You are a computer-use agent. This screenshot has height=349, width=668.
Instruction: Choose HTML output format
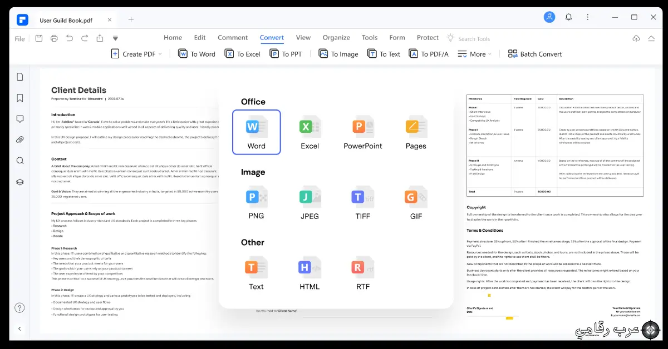tap(310, 273)
